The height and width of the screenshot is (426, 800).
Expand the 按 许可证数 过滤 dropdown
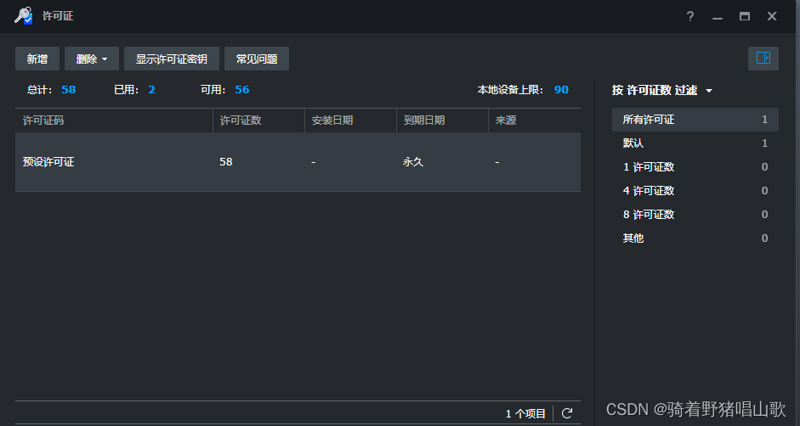click(661, 90)
